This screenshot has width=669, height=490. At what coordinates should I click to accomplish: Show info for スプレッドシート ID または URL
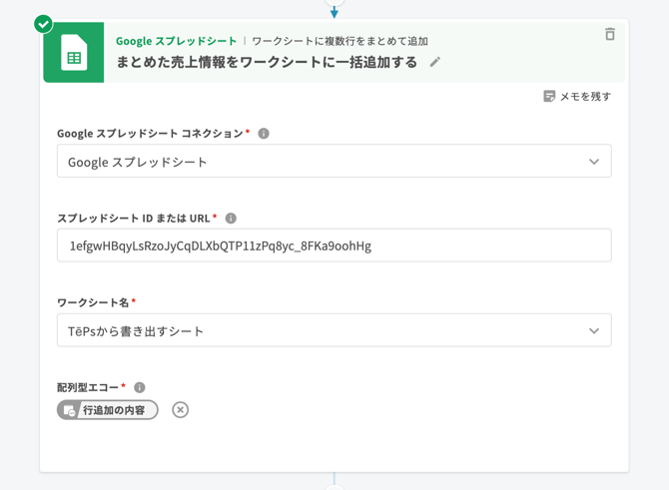pyautogui.click(x=231, y=219)
